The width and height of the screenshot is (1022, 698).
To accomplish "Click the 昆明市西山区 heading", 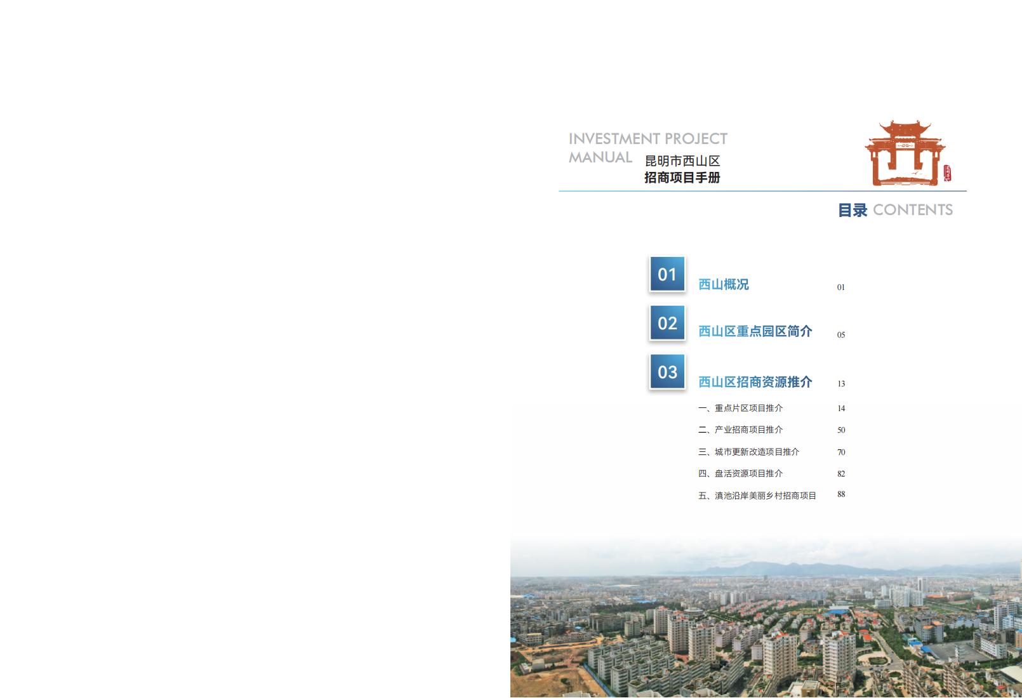I will [682, 161].
